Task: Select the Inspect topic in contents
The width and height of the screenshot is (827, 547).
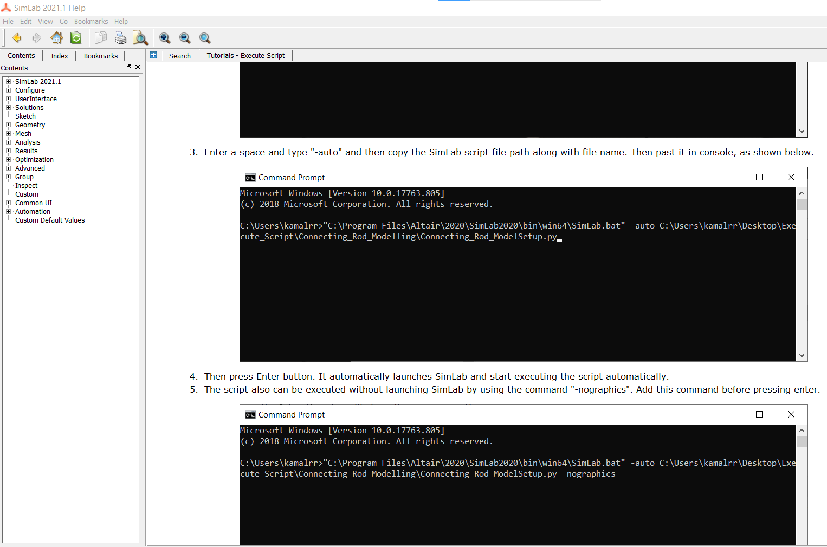Action: (26, 186)
